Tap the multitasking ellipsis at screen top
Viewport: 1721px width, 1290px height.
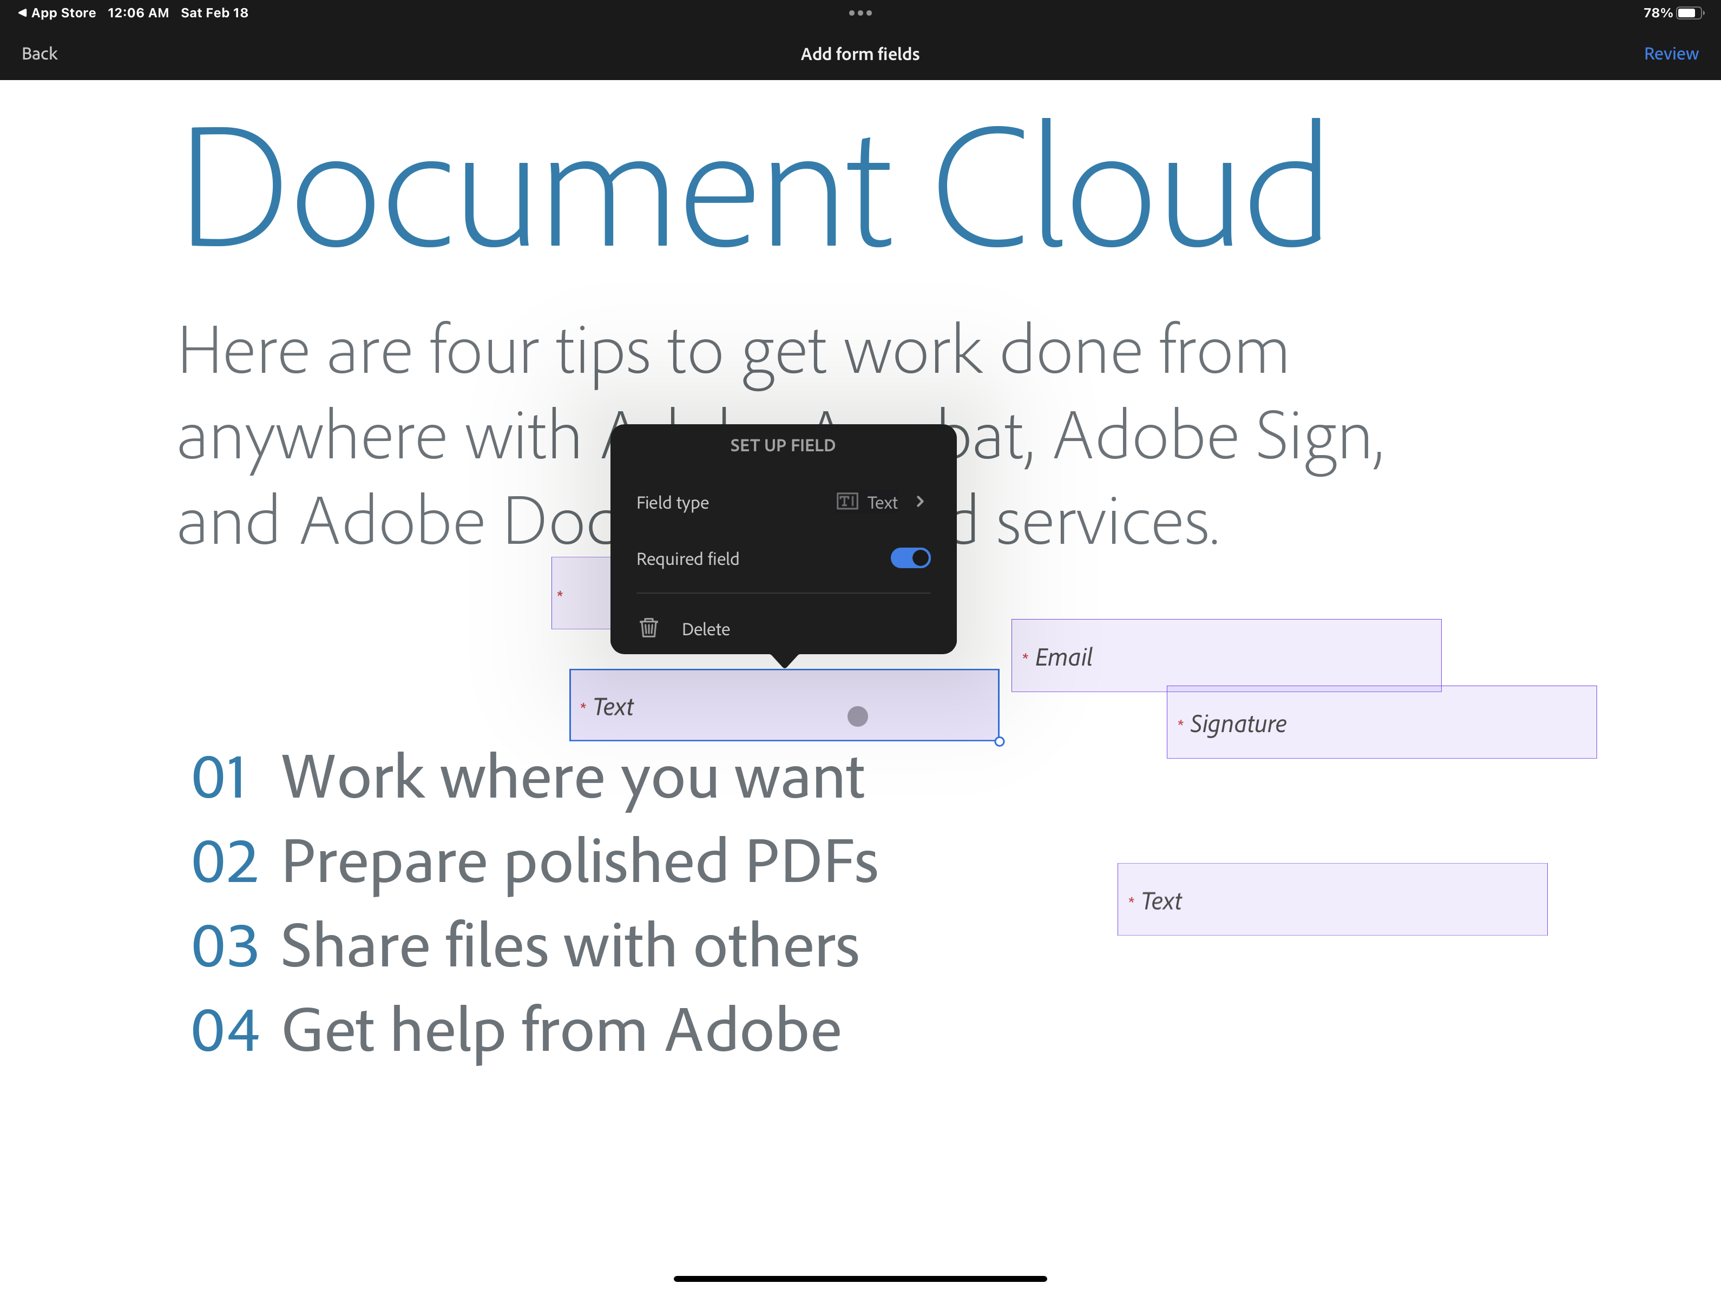pos(860,12)
